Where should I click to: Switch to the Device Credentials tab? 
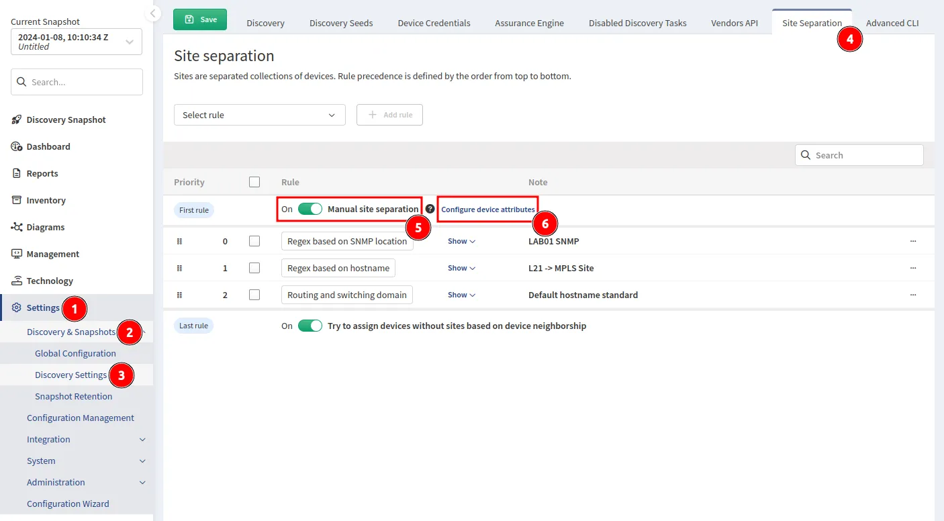(434, 23)
